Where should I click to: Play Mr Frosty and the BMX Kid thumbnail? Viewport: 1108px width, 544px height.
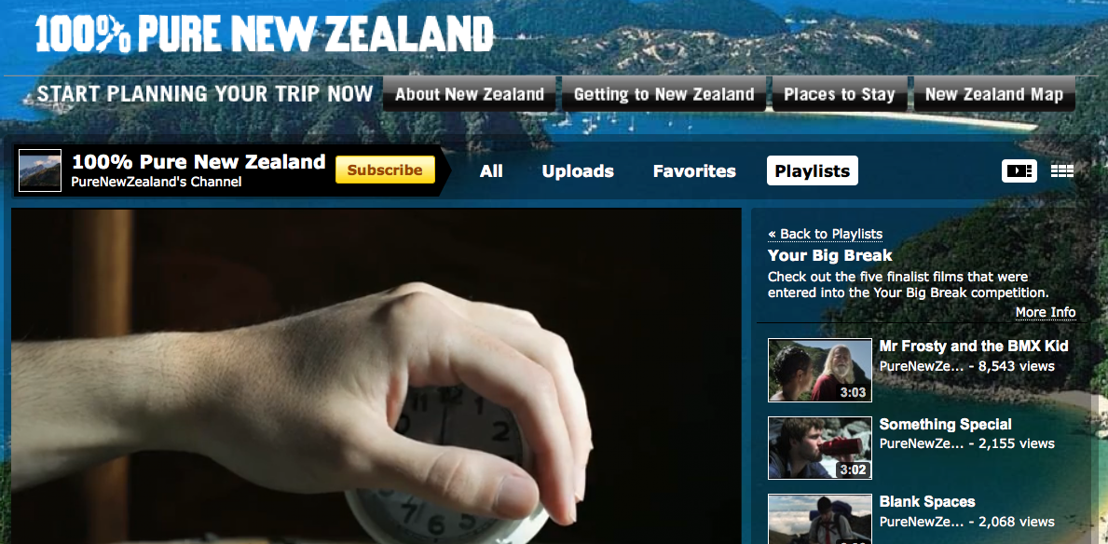[x=820, y=370]
